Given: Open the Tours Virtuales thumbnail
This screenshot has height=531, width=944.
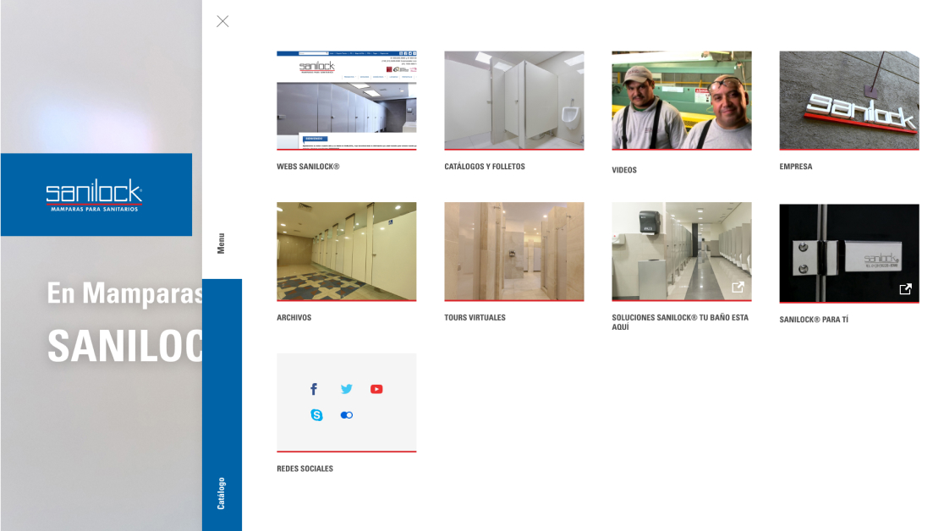Looking at the screenshot, I should point(514,252).
